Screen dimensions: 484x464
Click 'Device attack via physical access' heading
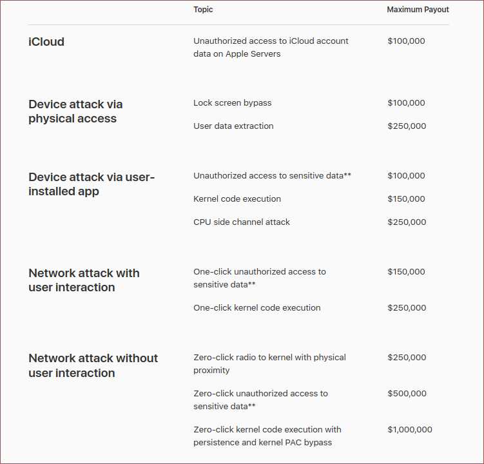75,111
